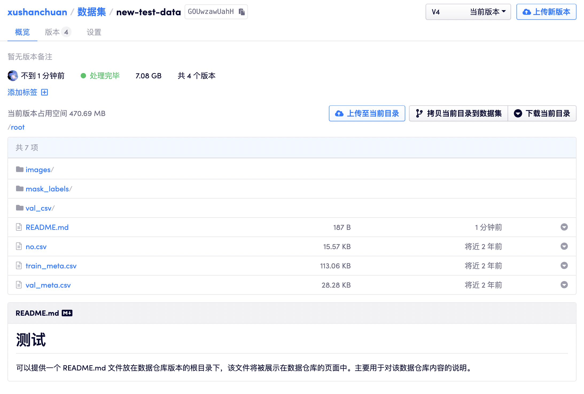Click the user avatar beside 不到1分钟前
584x394 pixels.
click(x=13, y=76)
